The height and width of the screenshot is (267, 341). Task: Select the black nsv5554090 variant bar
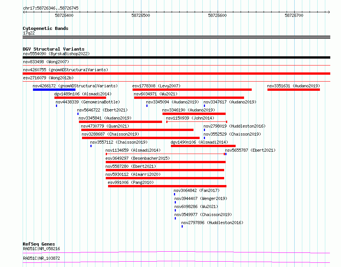(x=176, y=57)
